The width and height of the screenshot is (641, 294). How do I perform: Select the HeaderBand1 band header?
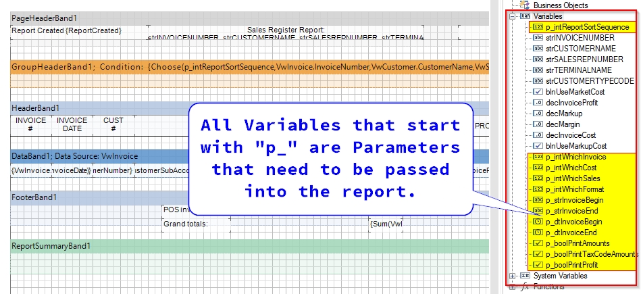(249, 108)
